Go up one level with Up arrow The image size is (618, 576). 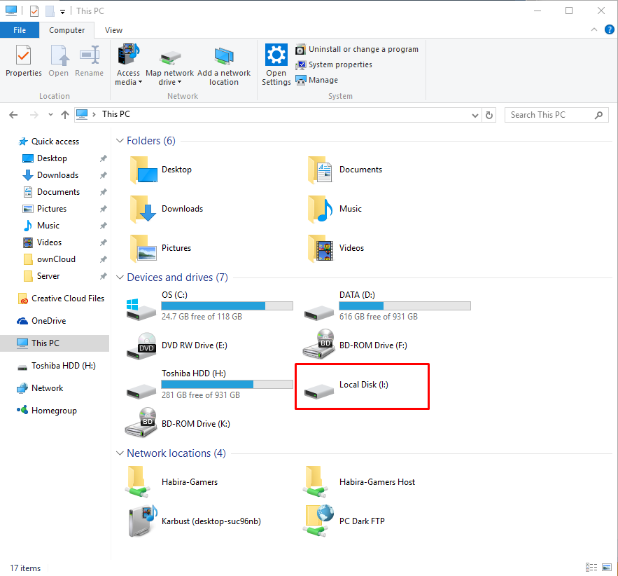click(65, 115)
